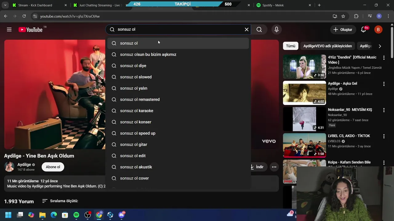Viewport: 394px width, 221px height.
Task: Go back with the browser arrow
Action: (x=6, y=16)
